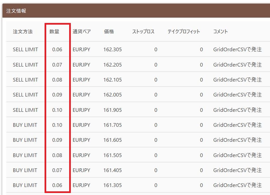Click BUY LIMIT in the 161.405 row
The height and width of the screenshot is (195, 270).
25,170
